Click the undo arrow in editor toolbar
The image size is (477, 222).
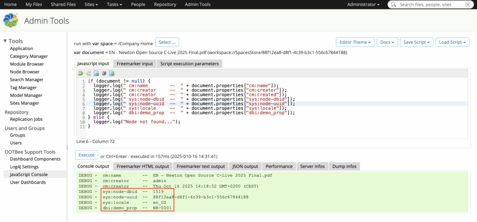tap(81, 73)
